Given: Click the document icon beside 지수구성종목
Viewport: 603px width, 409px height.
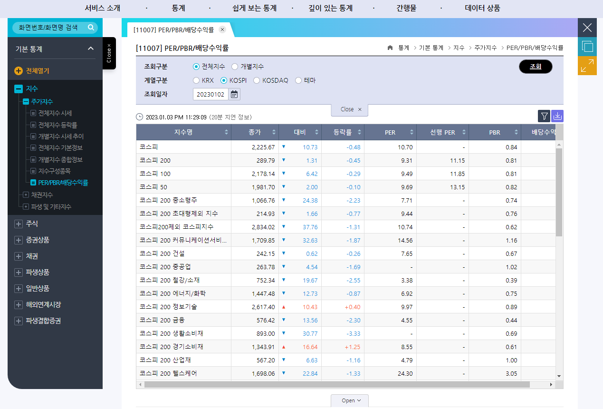Looking at the screenshot, I should (33, 171).
